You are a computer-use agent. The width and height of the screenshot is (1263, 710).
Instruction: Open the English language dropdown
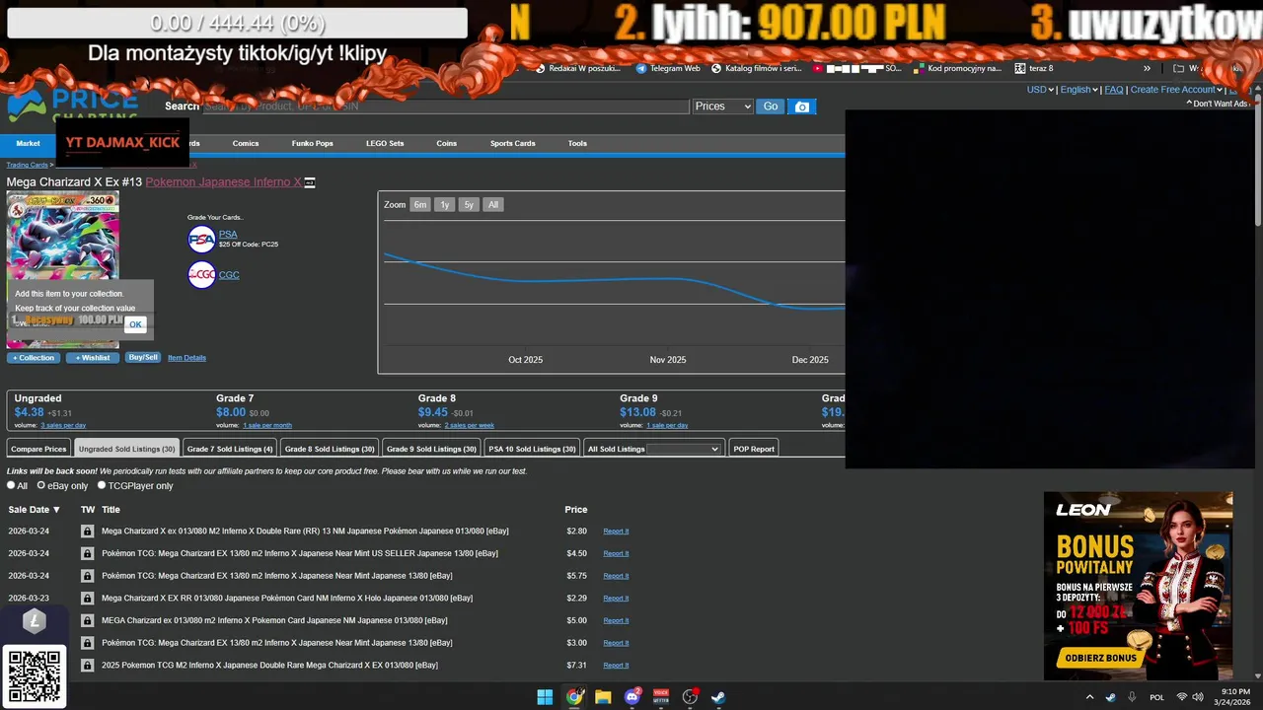tap(1078, 90)
